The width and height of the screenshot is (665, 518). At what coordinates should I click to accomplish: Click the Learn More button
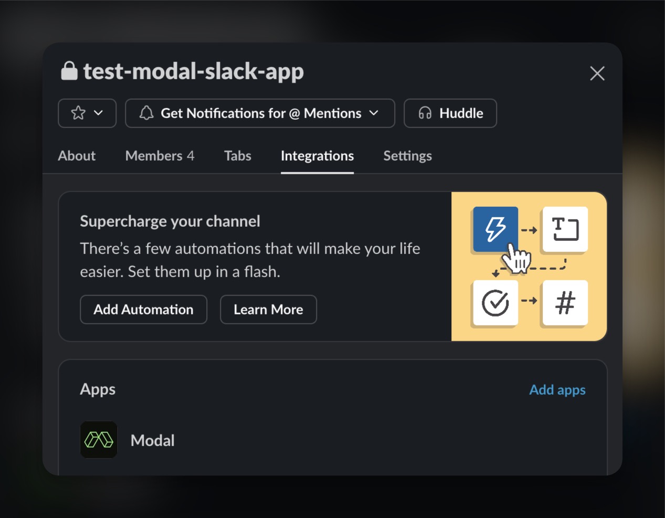pyautogui.click(x=268, y=310)
